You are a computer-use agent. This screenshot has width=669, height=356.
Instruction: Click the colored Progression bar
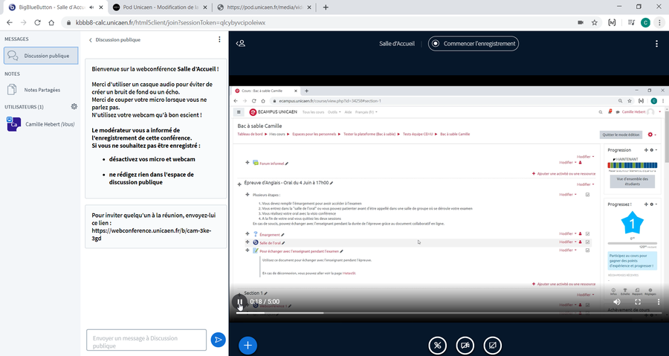point(633,166)
